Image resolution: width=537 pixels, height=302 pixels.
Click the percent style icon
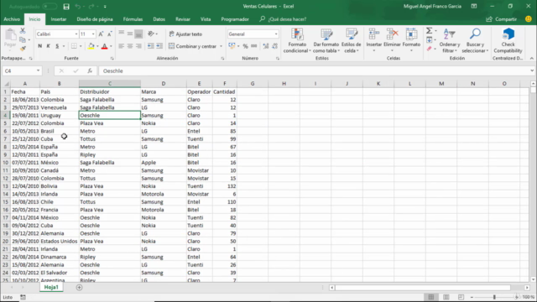(x=245, y=46)
